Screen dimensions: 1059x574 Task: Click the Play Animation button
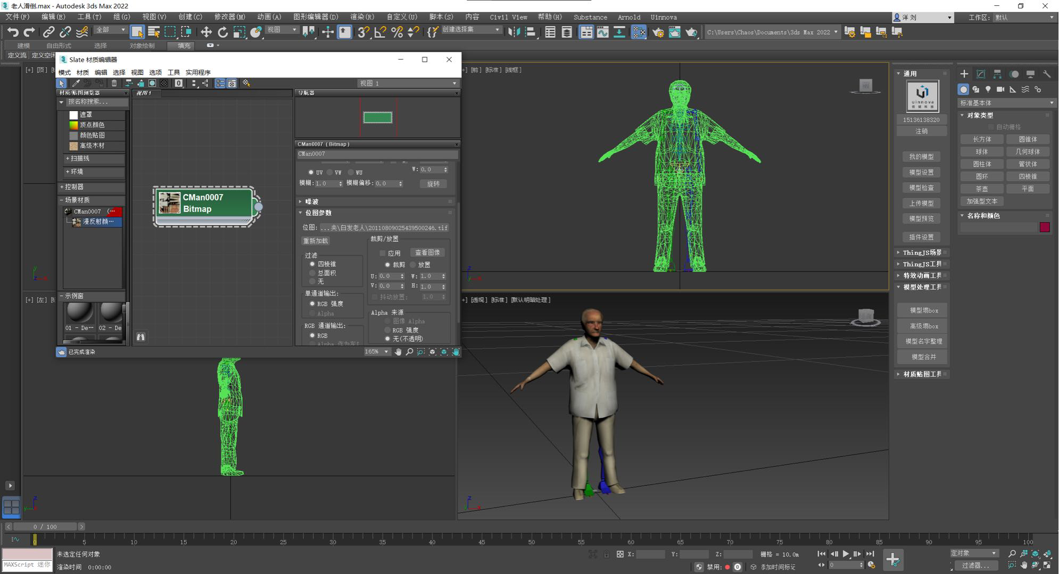click(x=845, y=554)
